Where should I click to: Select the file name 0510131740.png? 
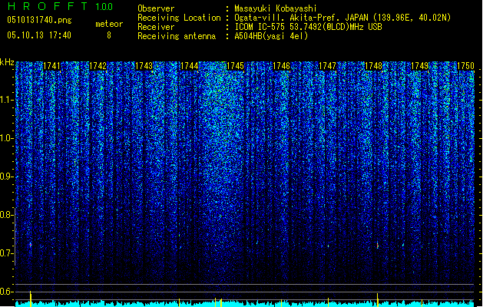(39, 20)
